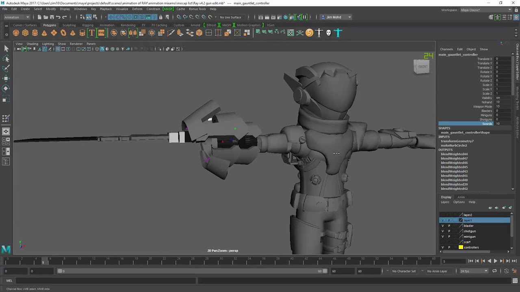The width and height of the screenshot is (520, 292).
Task: Toggle the viewport grid display icon
Action: tap(58, 49)
